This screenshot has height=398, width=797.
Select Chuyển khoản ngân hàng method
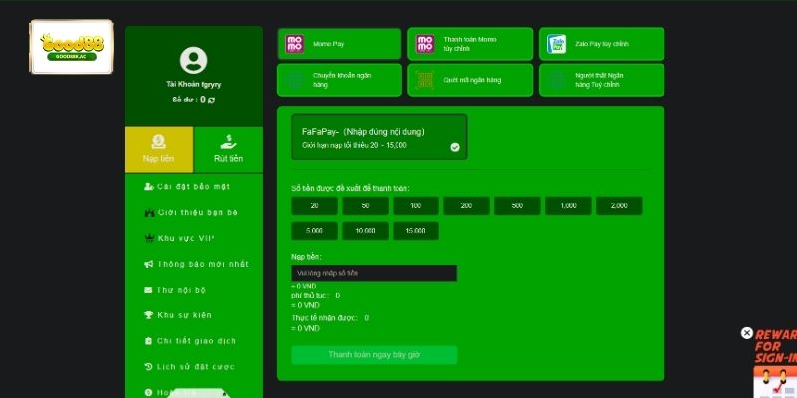339,80
